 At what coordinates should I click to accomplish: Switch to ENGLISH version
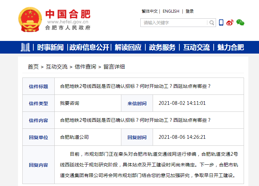(x=171, y=11)
